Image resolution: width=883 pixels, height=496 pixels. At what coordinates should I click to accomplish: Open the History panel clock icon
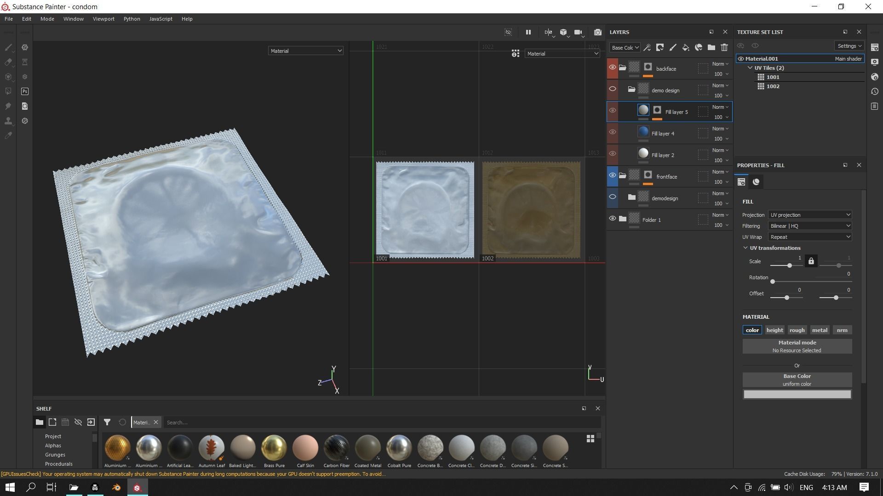874,91
